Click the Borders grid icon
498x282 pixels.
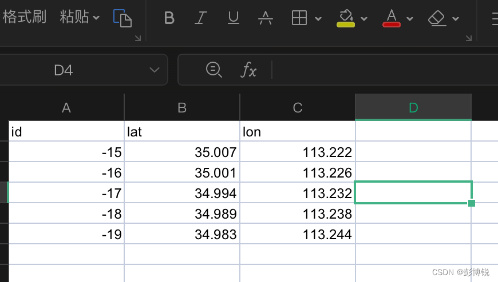299,18
